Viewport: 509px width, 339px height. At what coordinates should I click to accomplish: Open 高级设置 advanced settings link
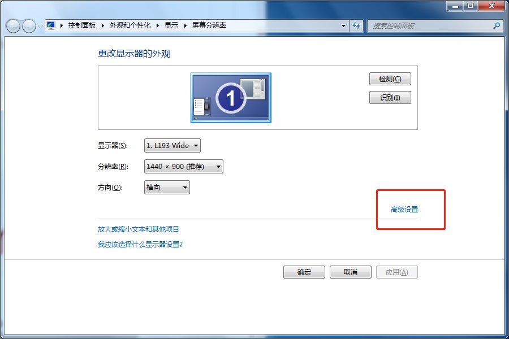click(403, 209)
